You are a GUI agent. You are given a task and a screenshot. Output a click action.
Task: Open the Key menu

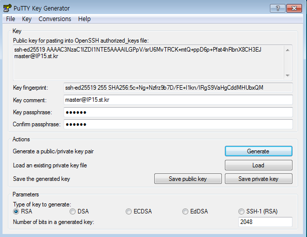(27, 19)
